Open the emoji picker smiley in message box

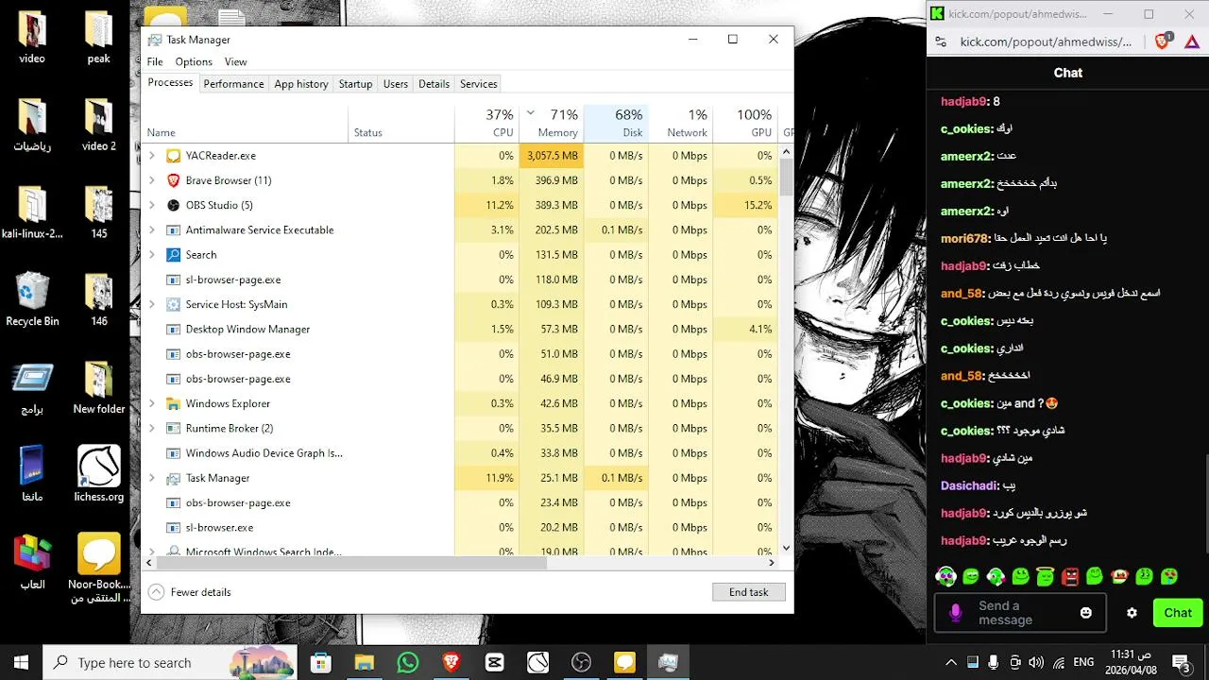pyautogui.click(x=1086, y=613)
